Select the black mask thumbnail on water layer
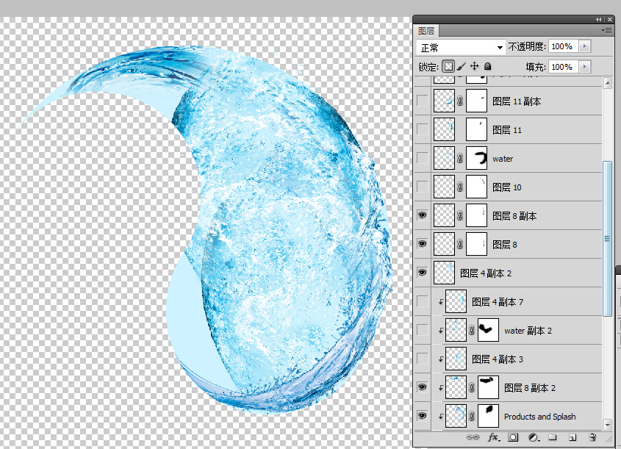The image size is (621, 449). pos(476,159)
